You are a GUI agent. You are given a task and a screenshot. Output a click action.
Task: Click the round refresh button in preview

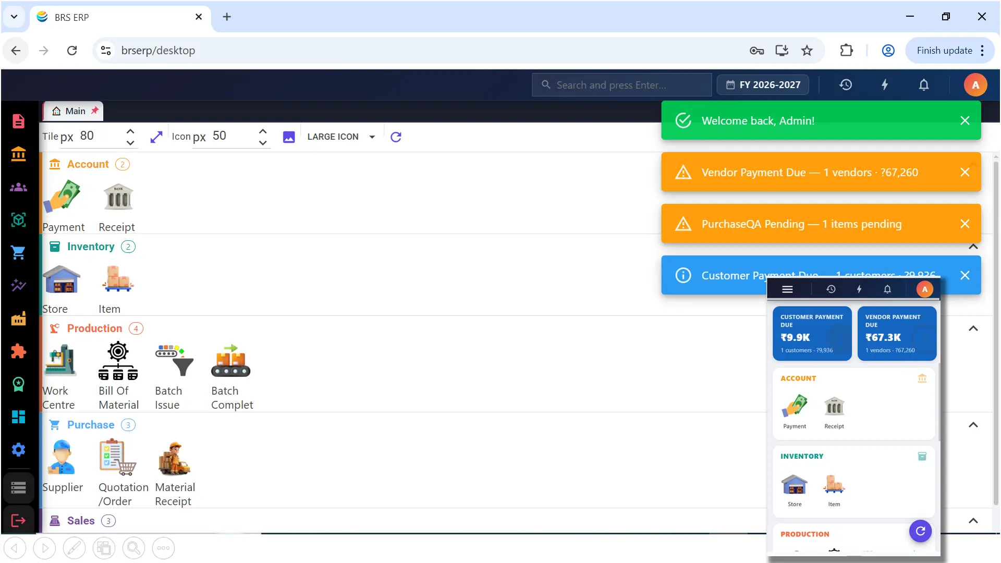point(920,531)
